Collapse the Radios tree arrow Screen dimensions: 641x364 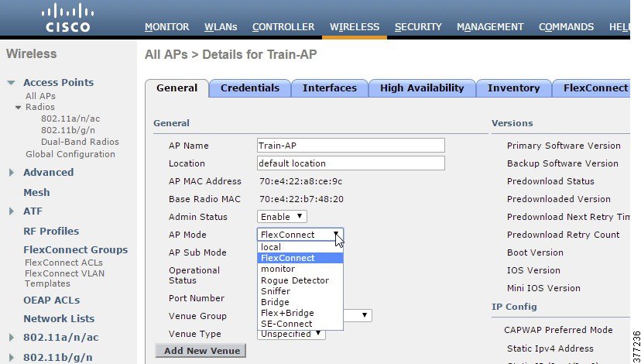click(18, 108)
